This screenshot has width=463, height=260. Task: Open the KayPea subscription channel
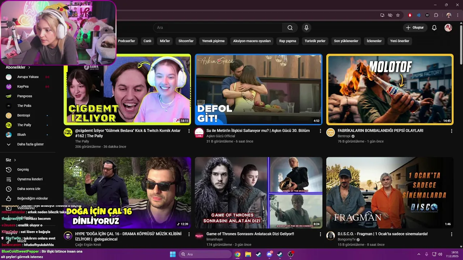[27, 87]
